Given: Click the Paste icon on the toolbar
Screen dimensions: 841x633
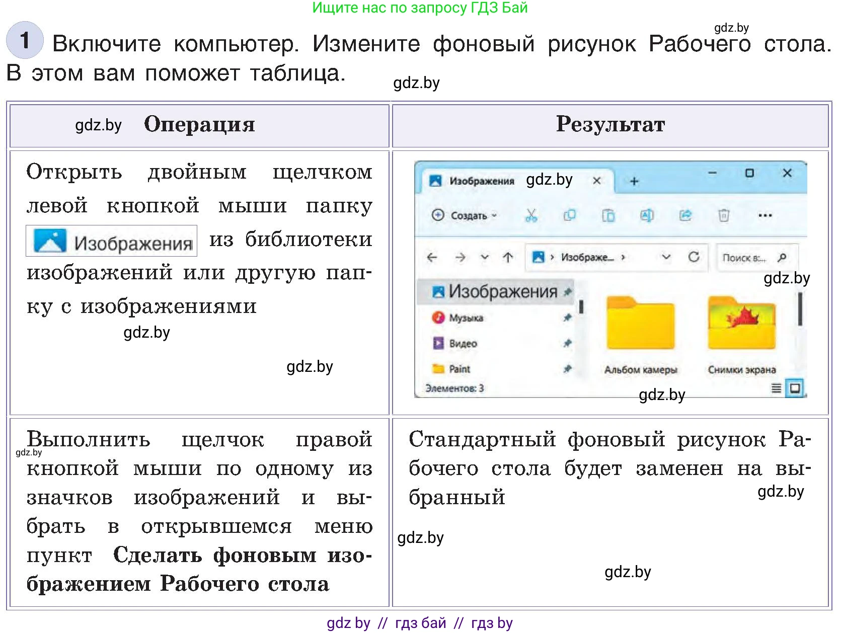Looking at the screenshot, I should pyautogui.click(x=609, y=215).
